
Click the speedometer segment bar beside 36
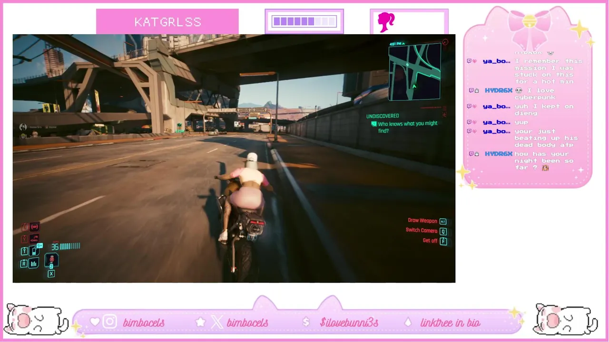click(x=70, y=246)
